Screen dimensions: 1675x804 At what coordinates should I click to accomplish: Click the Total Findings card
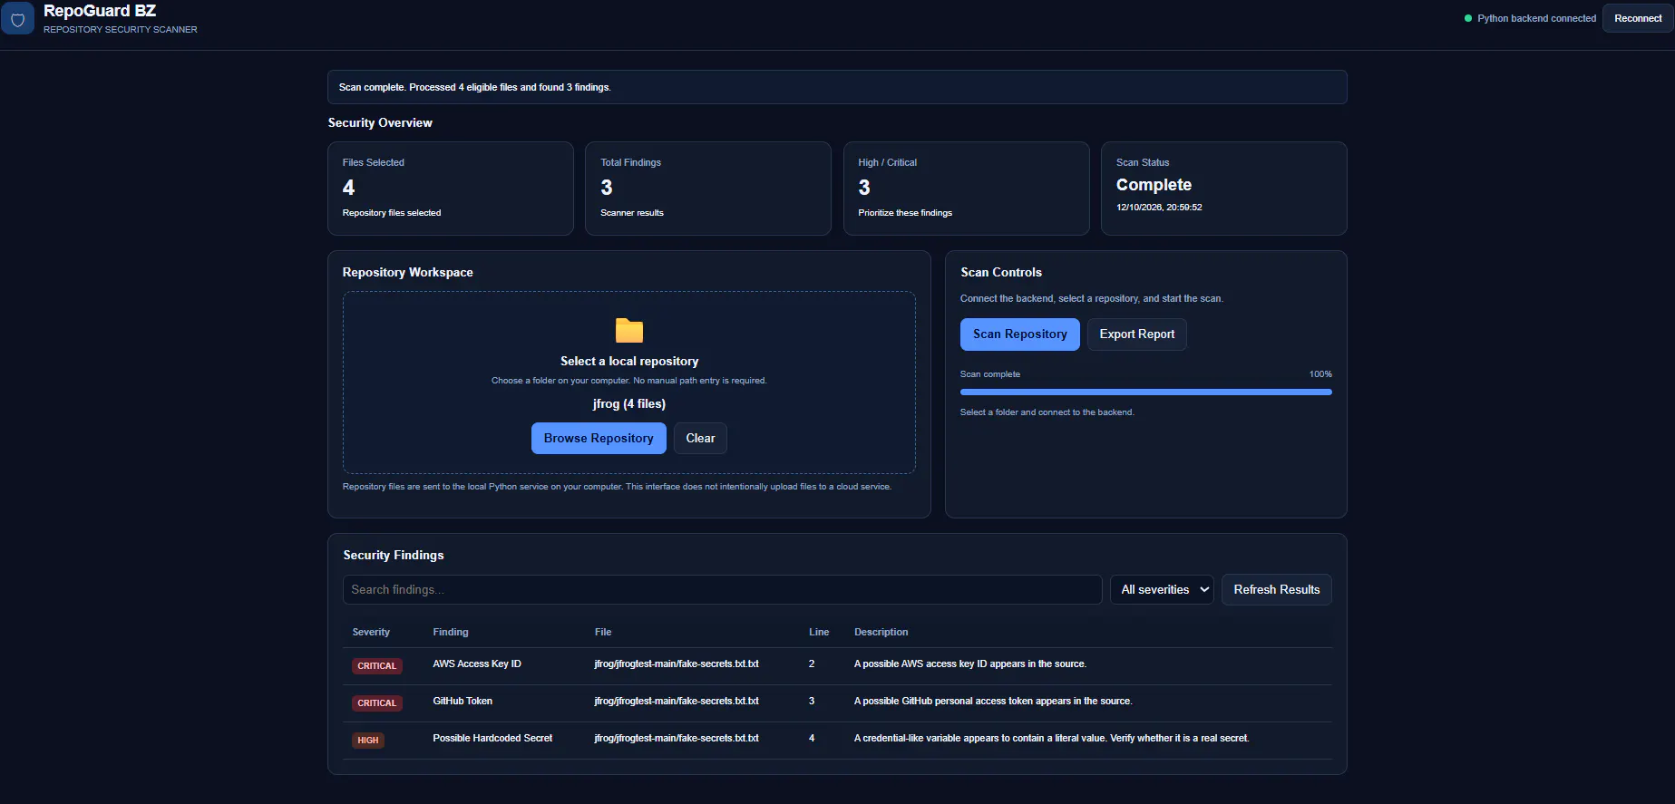[x=708, y=189]
